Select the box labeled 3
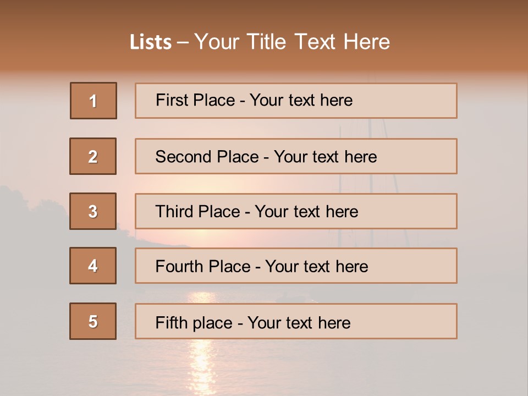528x396 pixels. click(93, 211)
